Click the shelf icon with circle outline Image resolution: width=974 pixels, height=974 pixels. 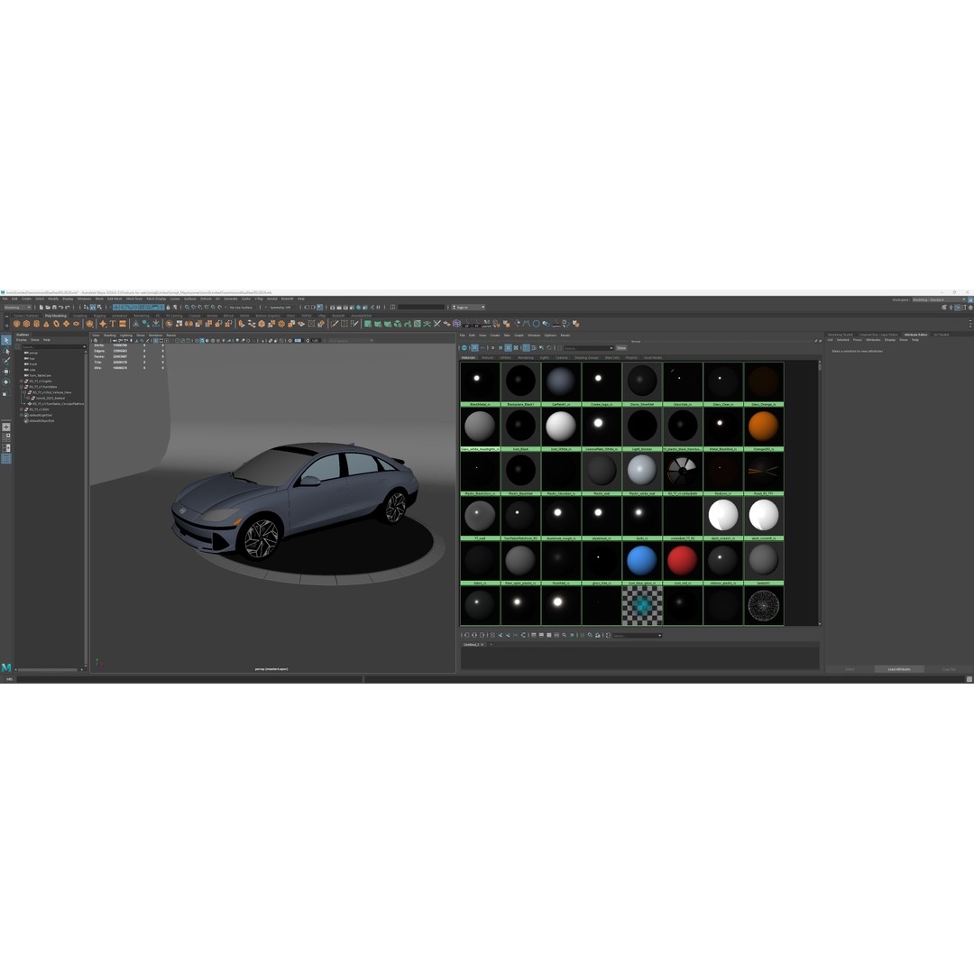point(536,324)
